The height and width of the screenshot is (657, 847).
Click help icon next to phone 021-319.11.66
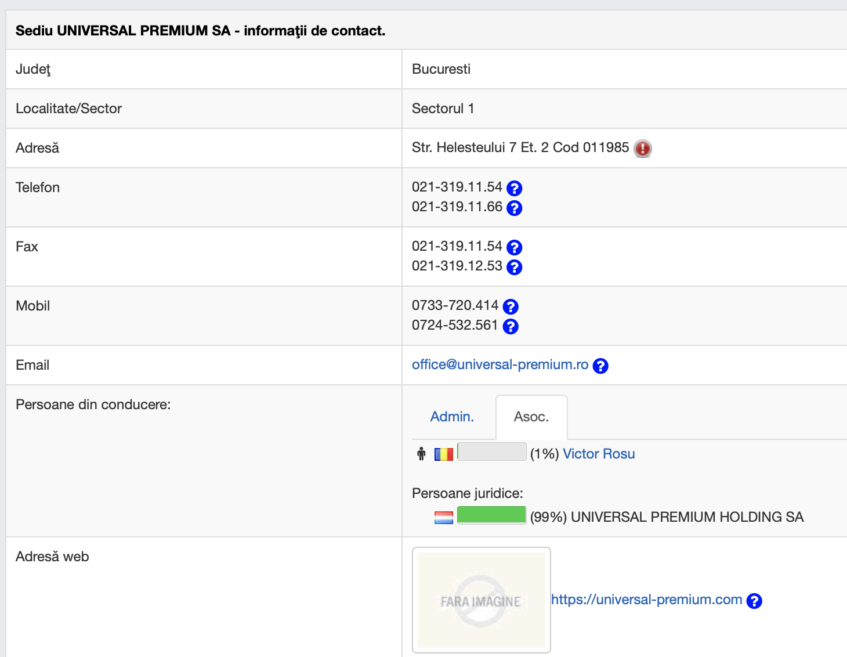click(x=514, y=208)
